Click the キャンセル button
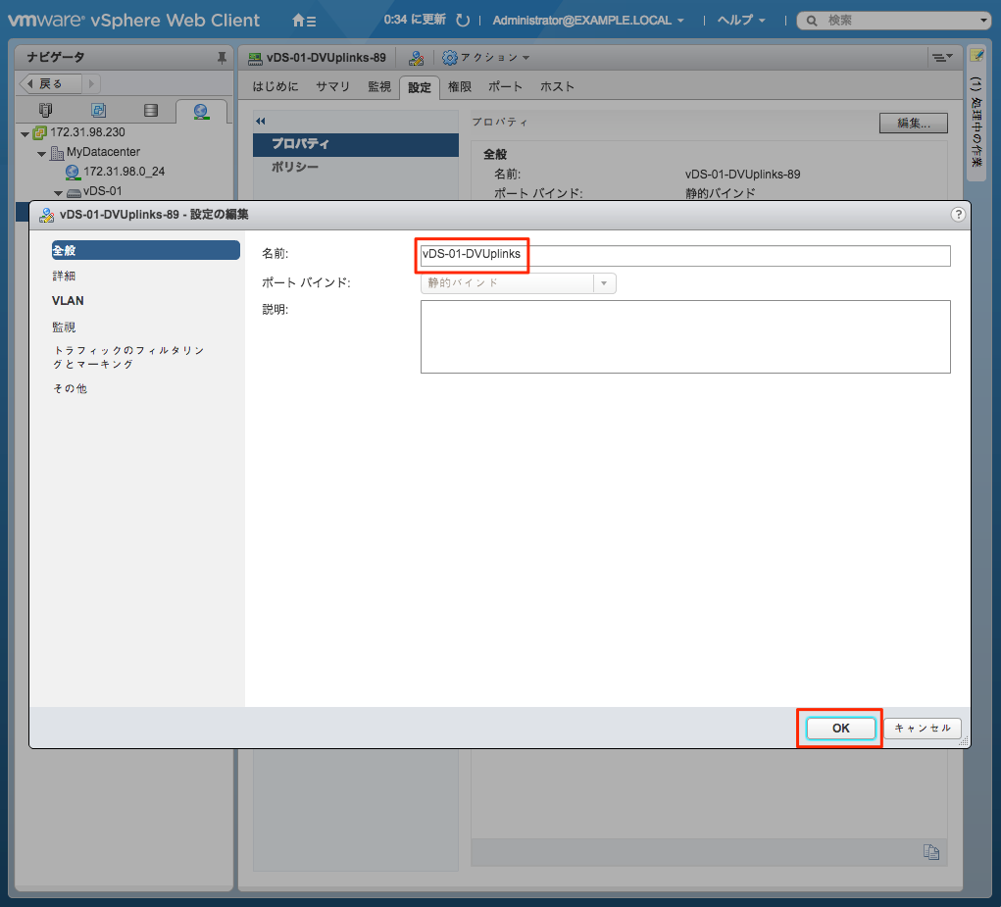 (923, 729)
